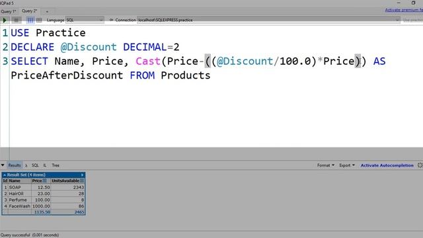Click the SELECT keyword on line 3
This screenshot has height=238, width=423.
click(x=29, y=61)
